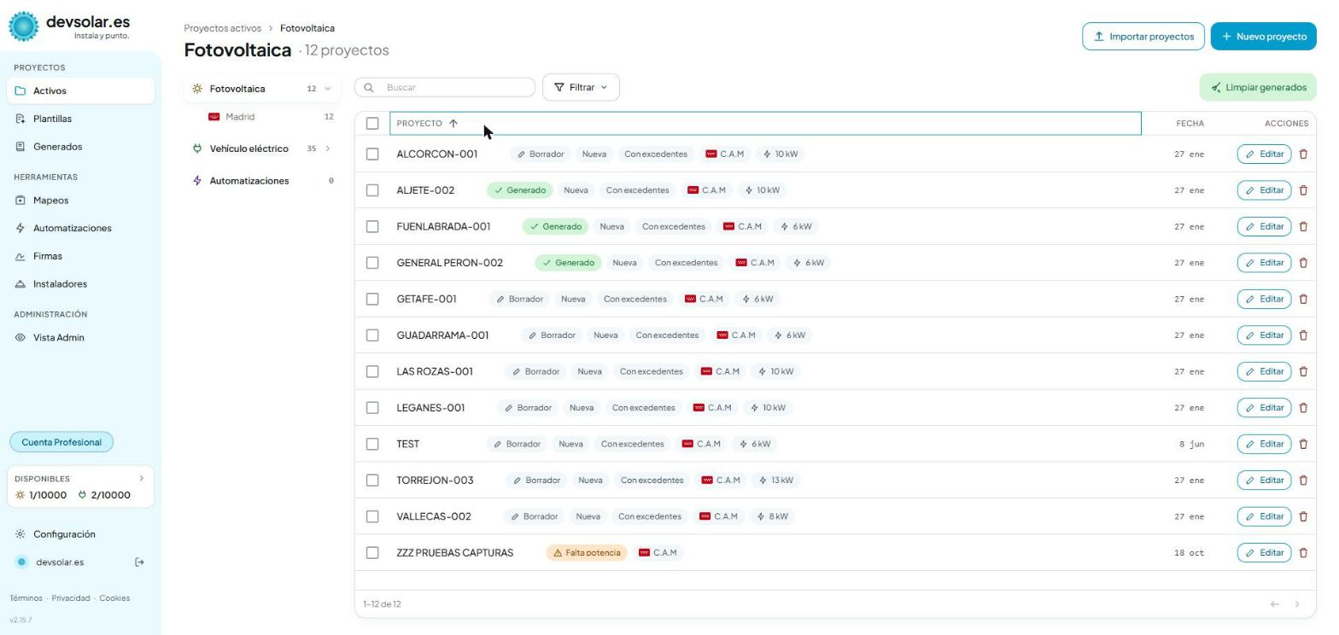Click the Buscar search field
This screenshot has height=635, width=1339.
tap(445, 87)
